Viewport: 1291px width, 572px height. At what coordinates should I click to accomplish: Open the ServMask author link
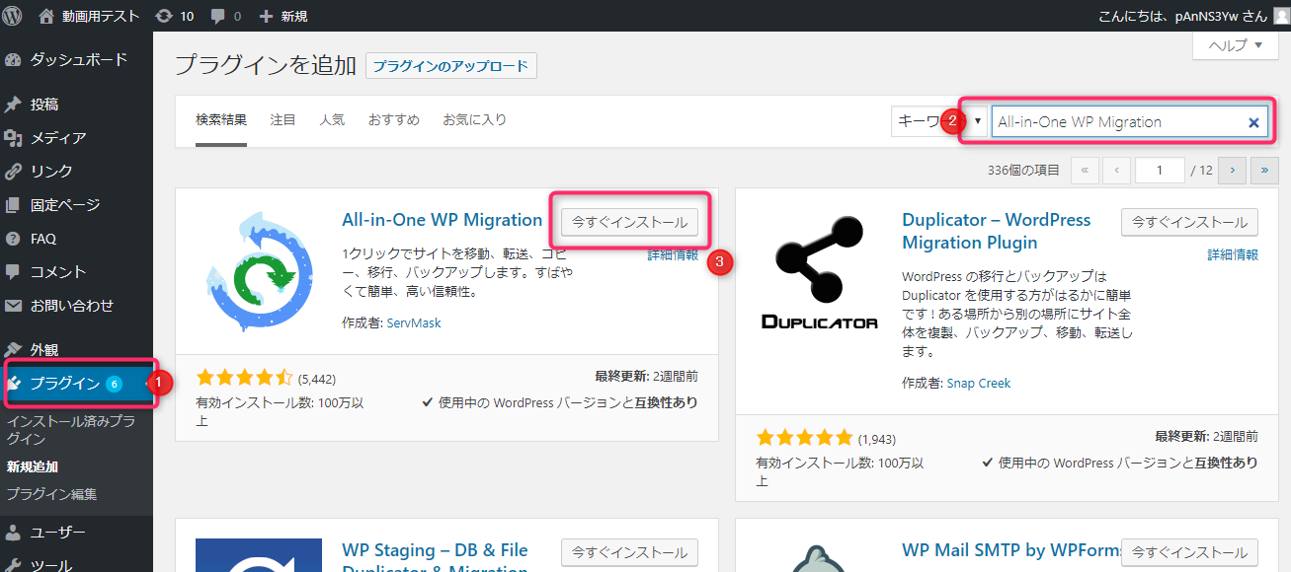point(414,323)
